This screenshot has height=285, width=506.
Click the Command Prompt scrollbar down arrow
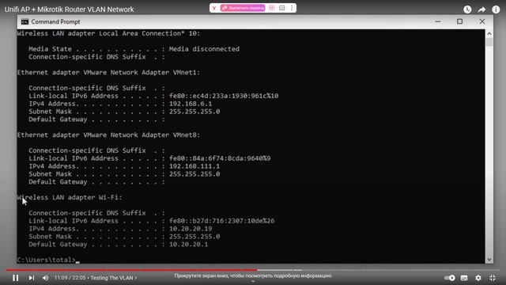[489, 259]
